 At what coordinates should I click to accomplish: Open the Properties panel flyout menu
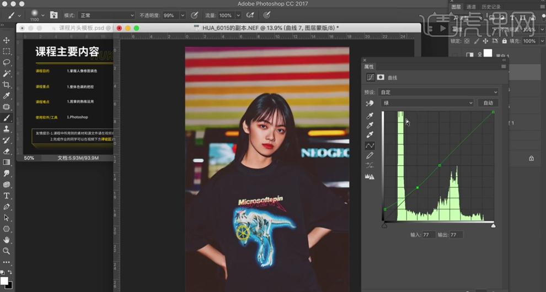coord(503,67)
